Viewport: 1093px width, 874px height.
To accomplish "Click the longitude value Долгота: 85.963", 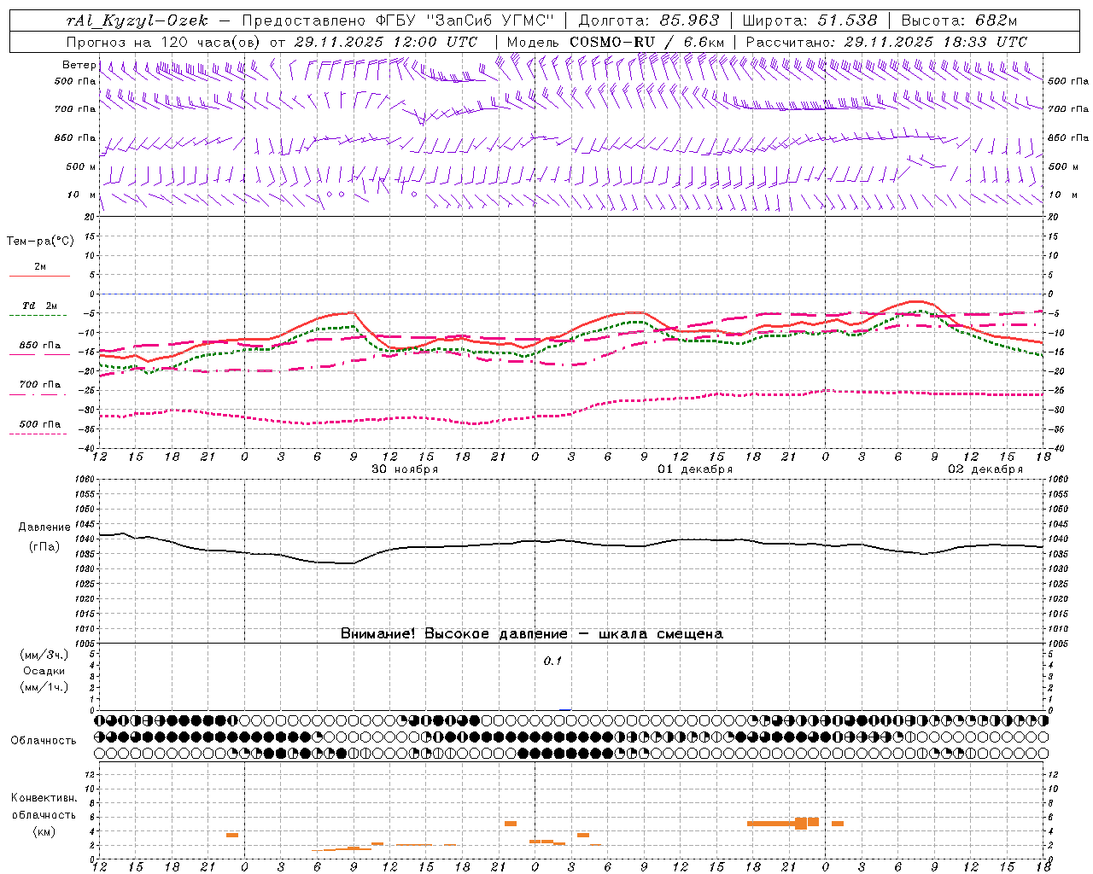I will click(649, 20).
